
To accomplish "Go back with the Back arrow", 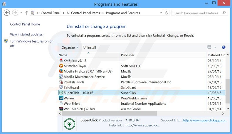I will pyautogui.click(x=7, y=13).
